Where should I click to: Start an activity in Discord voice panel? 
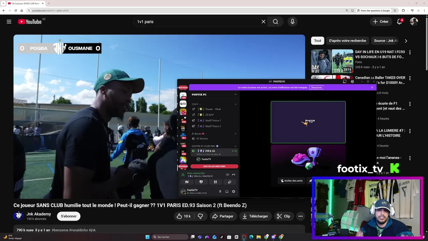pyautogui.click(x=215, y=182)
